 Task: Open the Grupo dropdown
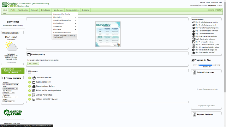pos(8,101)
